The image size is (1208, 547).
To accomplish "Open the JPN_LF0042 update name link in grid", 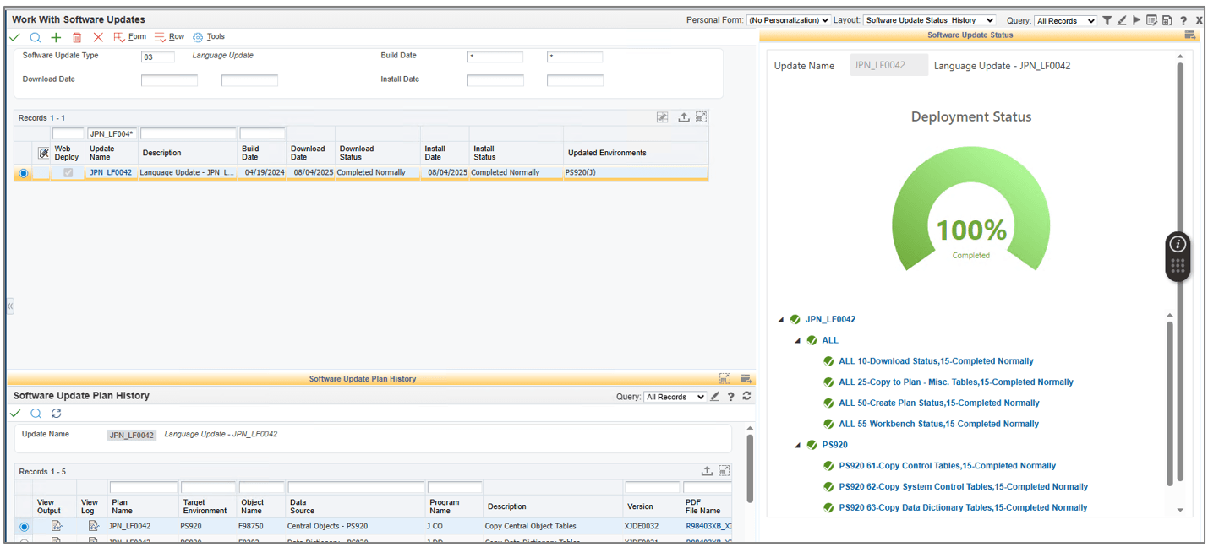I will tap(111, 172).
